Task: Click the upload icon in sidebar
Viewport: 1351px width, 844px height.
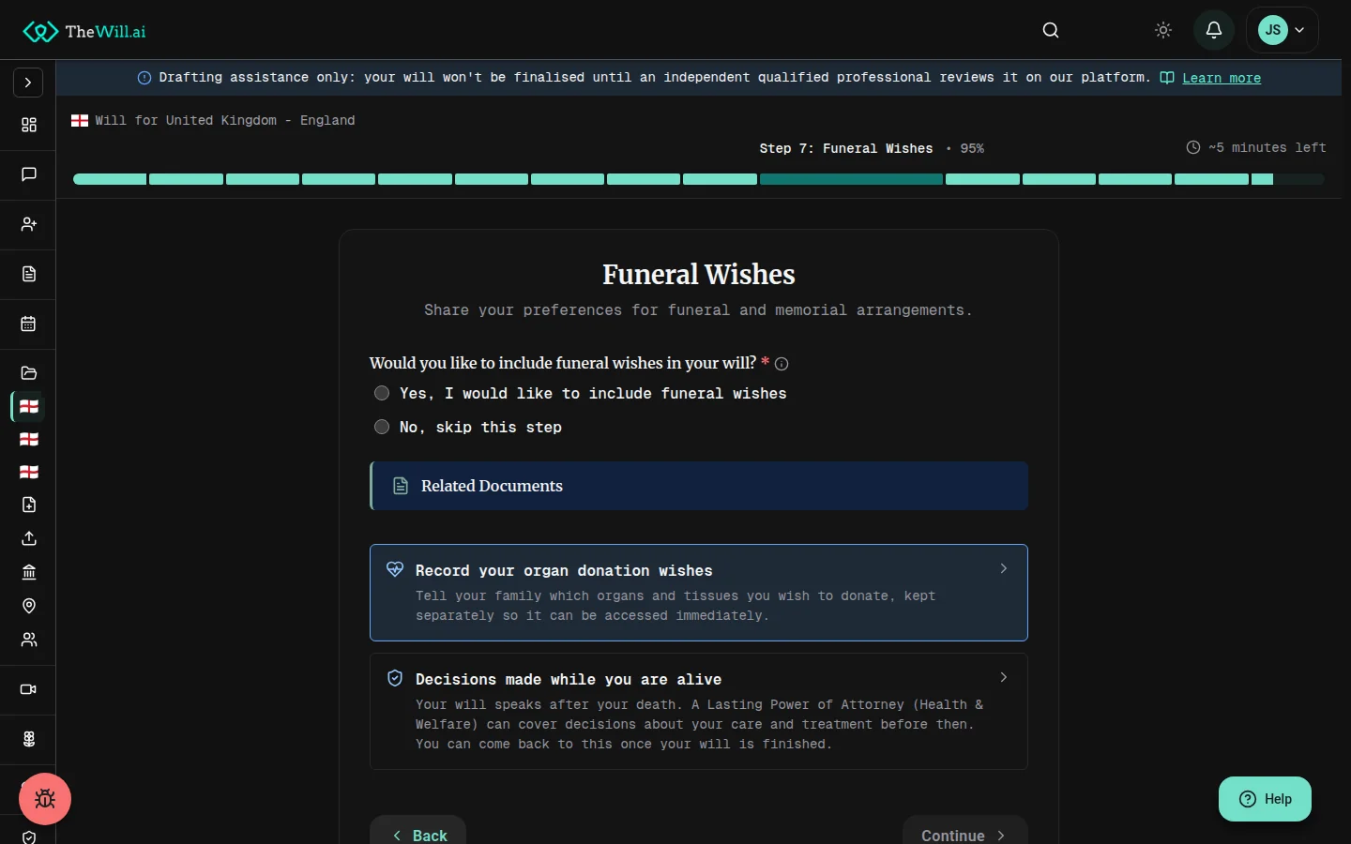Action: [x=29, y=538]
